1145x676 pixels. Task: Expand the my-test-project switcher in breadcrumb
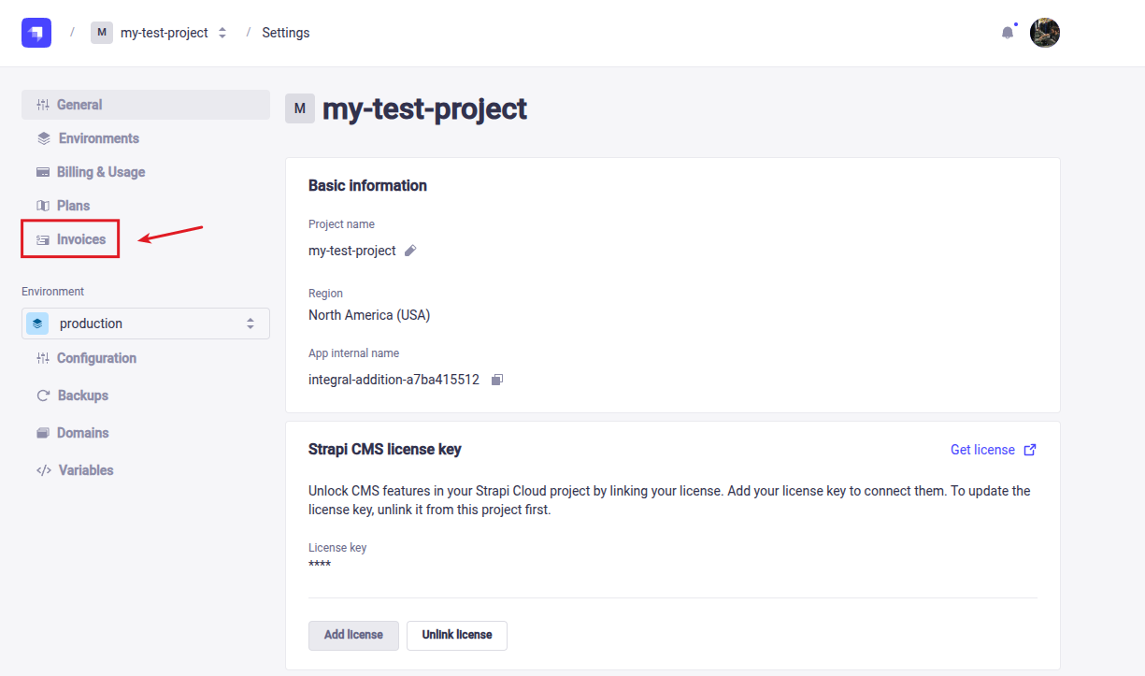222,33
